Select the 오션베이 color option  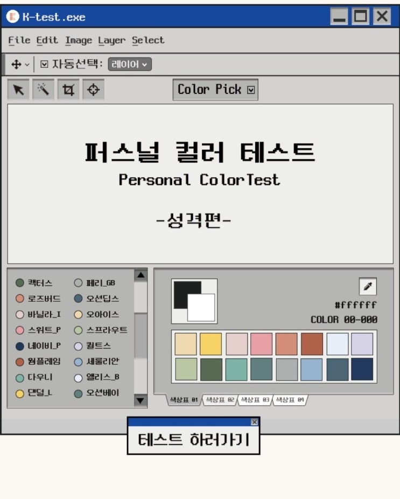[96, 393]
